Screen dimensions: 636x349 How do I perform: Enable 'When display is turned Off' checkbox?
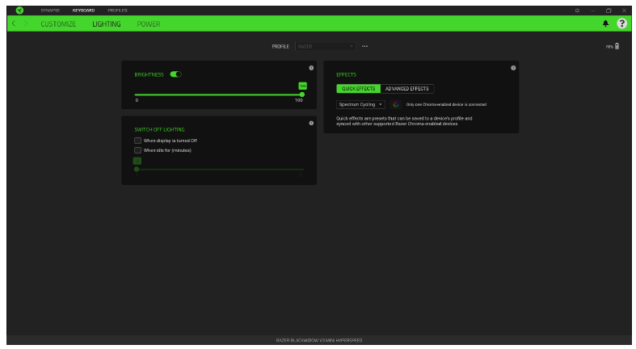pyautogui.click(x=137, y=141)
